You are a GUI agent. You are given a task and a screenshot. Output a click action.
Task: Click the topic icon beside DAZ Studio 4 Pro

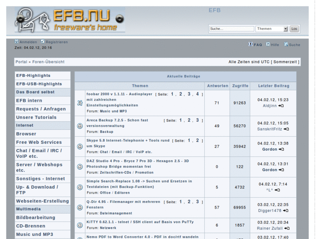[80, 167]
